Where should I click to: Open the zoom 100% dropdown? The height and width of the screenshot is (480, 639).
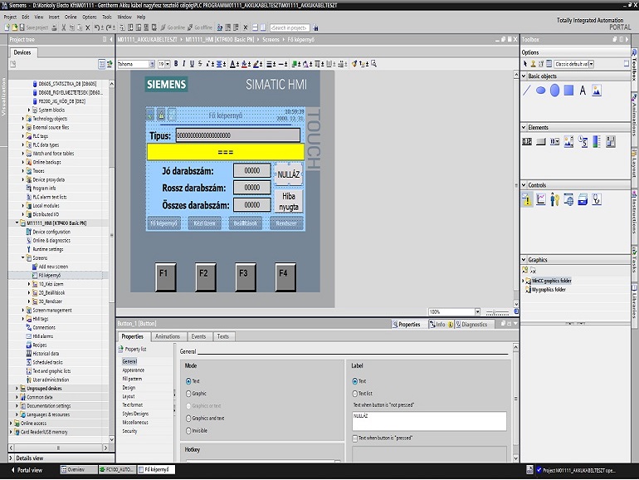pos(477,312)
